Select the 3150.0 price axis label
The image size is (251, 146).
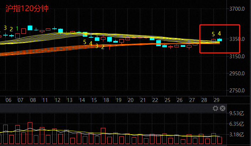(x=237, y=56)
